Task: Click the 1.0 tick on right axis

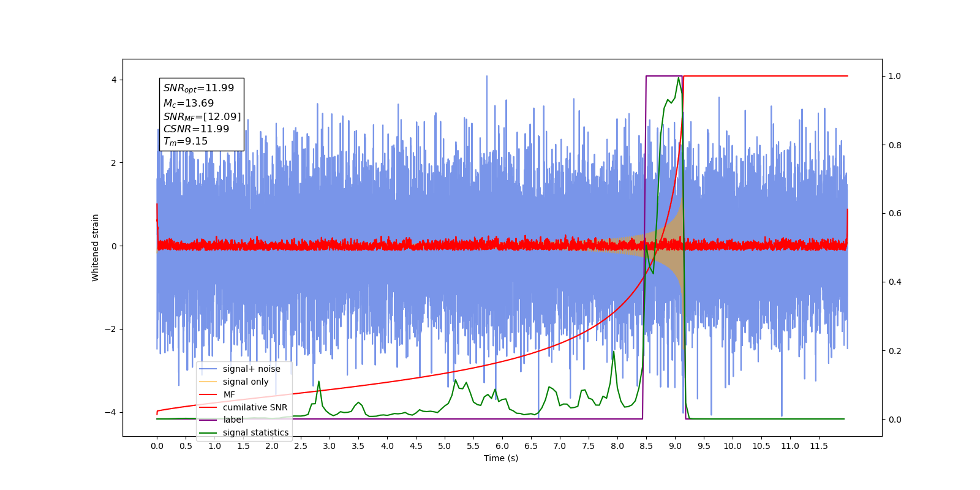Action: 895,77
